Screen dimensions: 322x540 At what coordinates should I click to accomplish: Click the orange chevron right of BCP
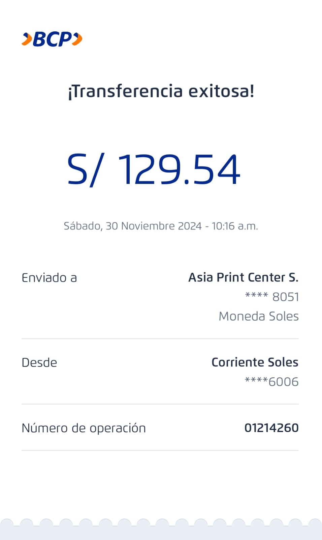point(77,39)
